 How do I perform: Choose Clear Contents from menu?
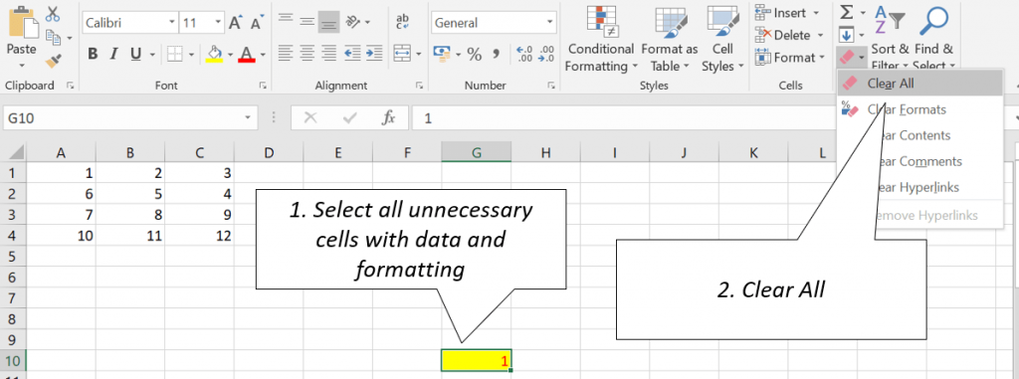coord(919,135)
